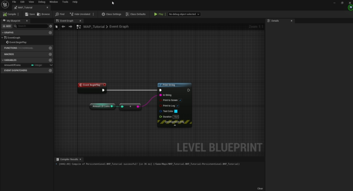The height and width of the screenshot is (191, 353).
Task: Collapse Print String advanced pins arrow
Action: [x=175, y=126]
